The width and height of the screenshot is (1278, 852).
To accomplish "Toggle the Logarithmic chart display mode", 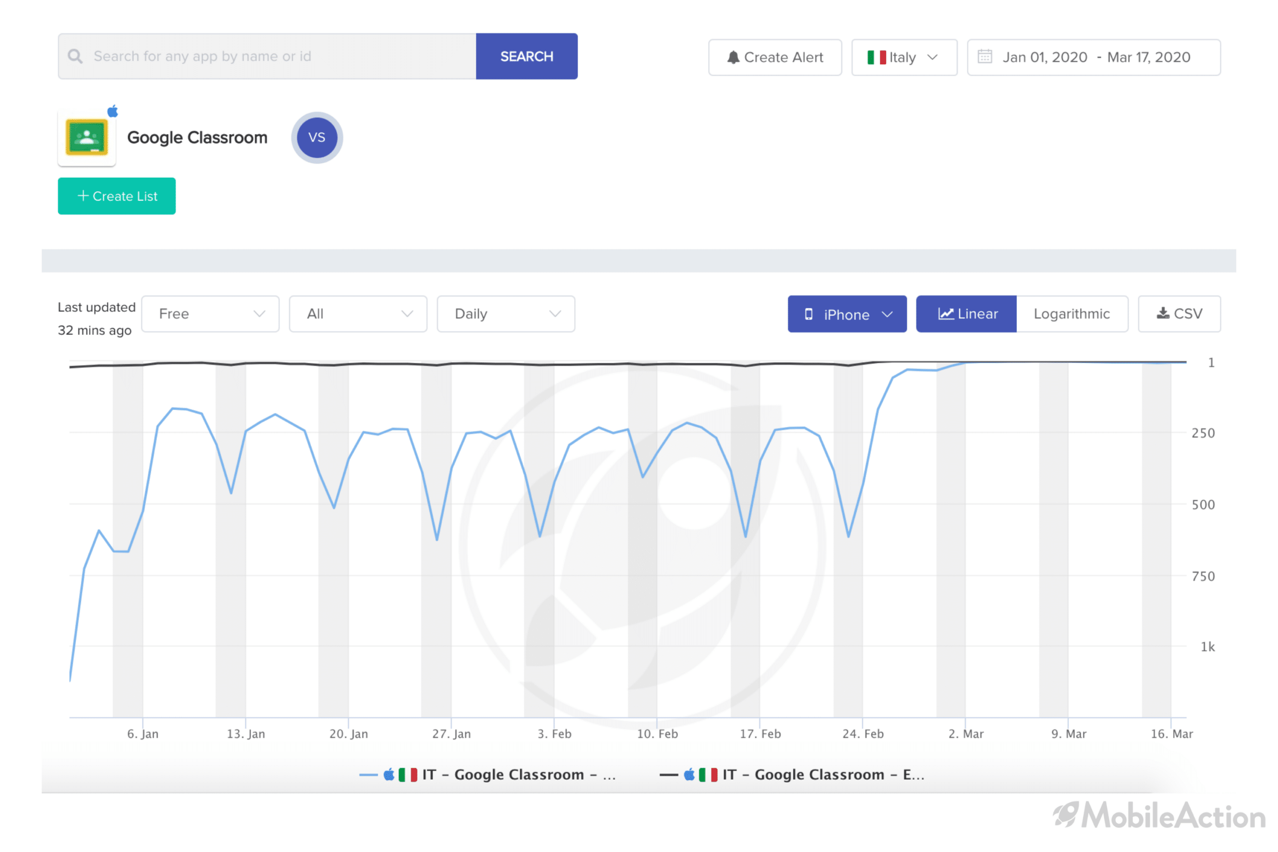I will tap(1073, 314).
